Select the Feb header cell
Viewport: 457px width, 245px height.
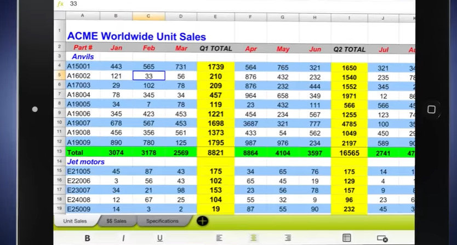tap(148, 48)
